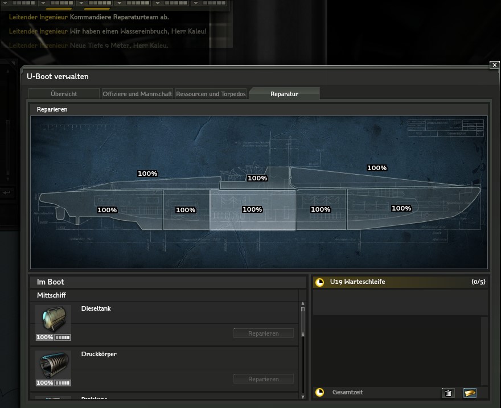The image size is (501, 408).
Task: Click the gold bar icon beside trash
Action: point(470,393)
